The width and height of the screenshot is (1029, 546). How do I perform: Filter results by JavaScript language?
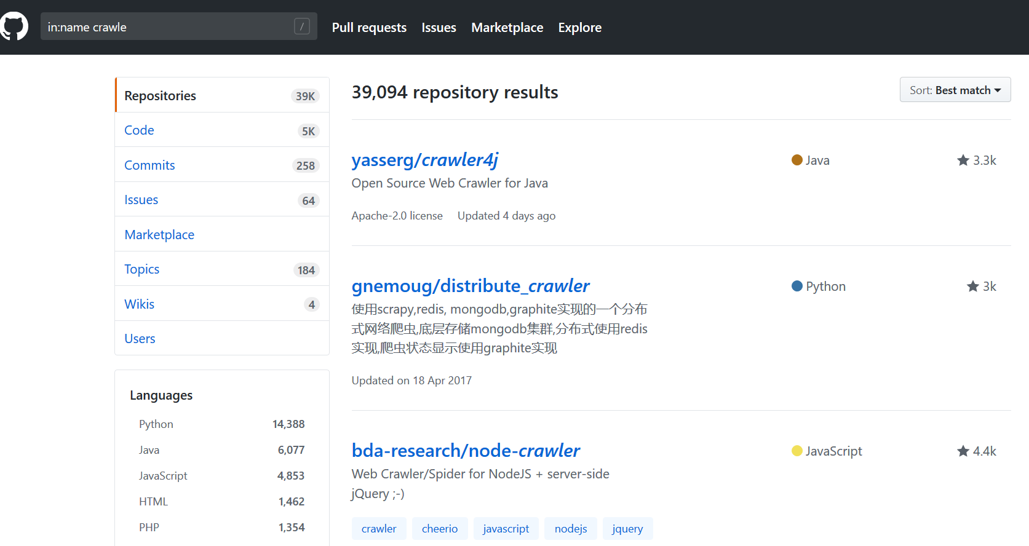click(163, 476)
